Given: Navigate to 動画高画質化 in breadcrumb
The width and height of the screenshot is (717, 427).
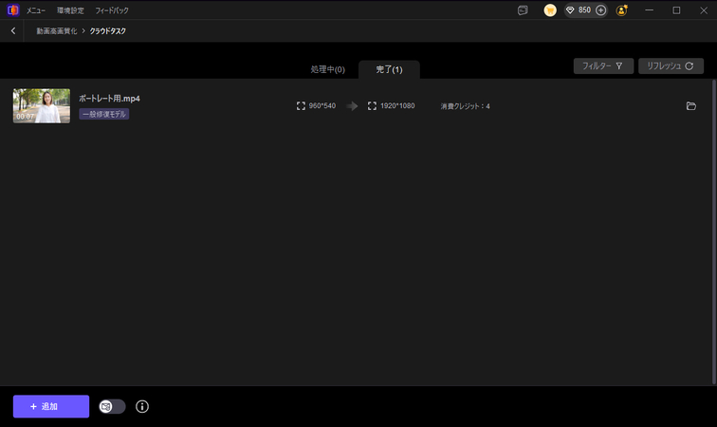Looking at the screenshot, I should coord(58,31).
